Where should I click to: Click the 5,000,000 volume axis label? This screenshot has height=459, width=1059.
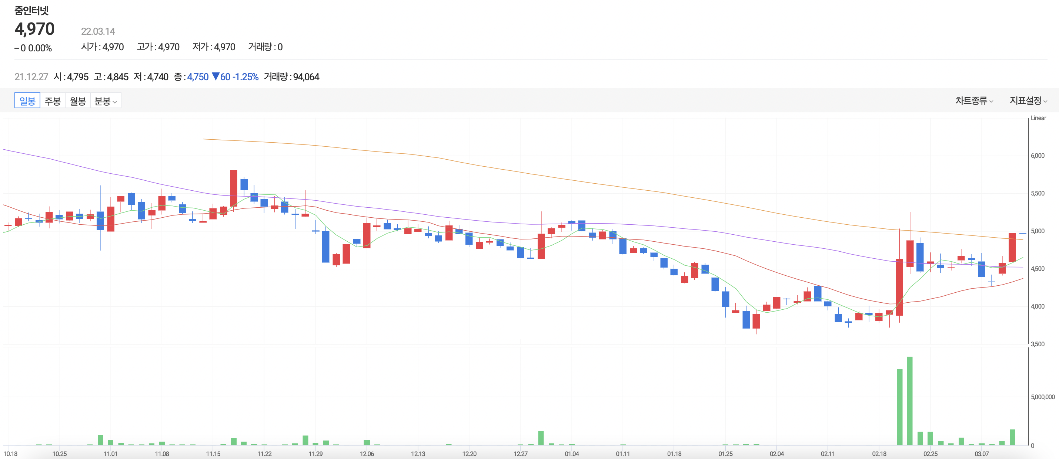pyautogui.click(x=1042, y=397)
